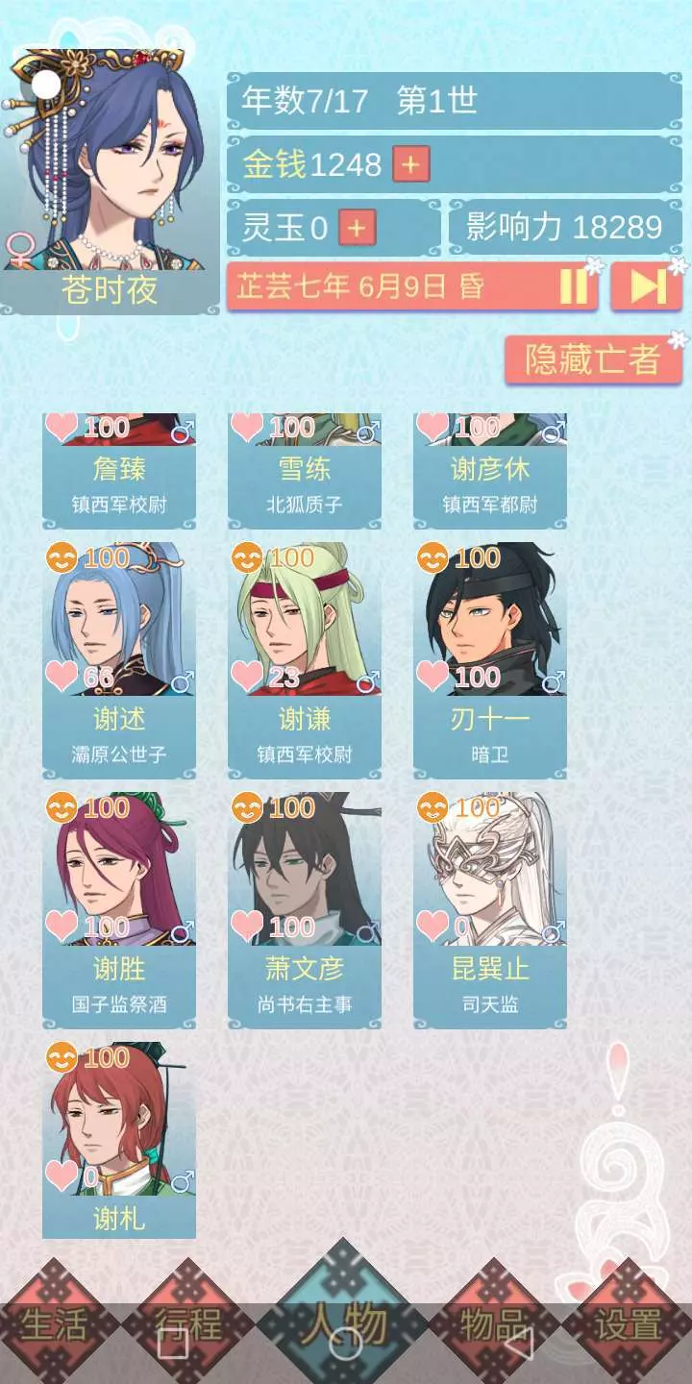Pause the game with the pause icon
The image size is (692, 1384).
coord(574,286)
